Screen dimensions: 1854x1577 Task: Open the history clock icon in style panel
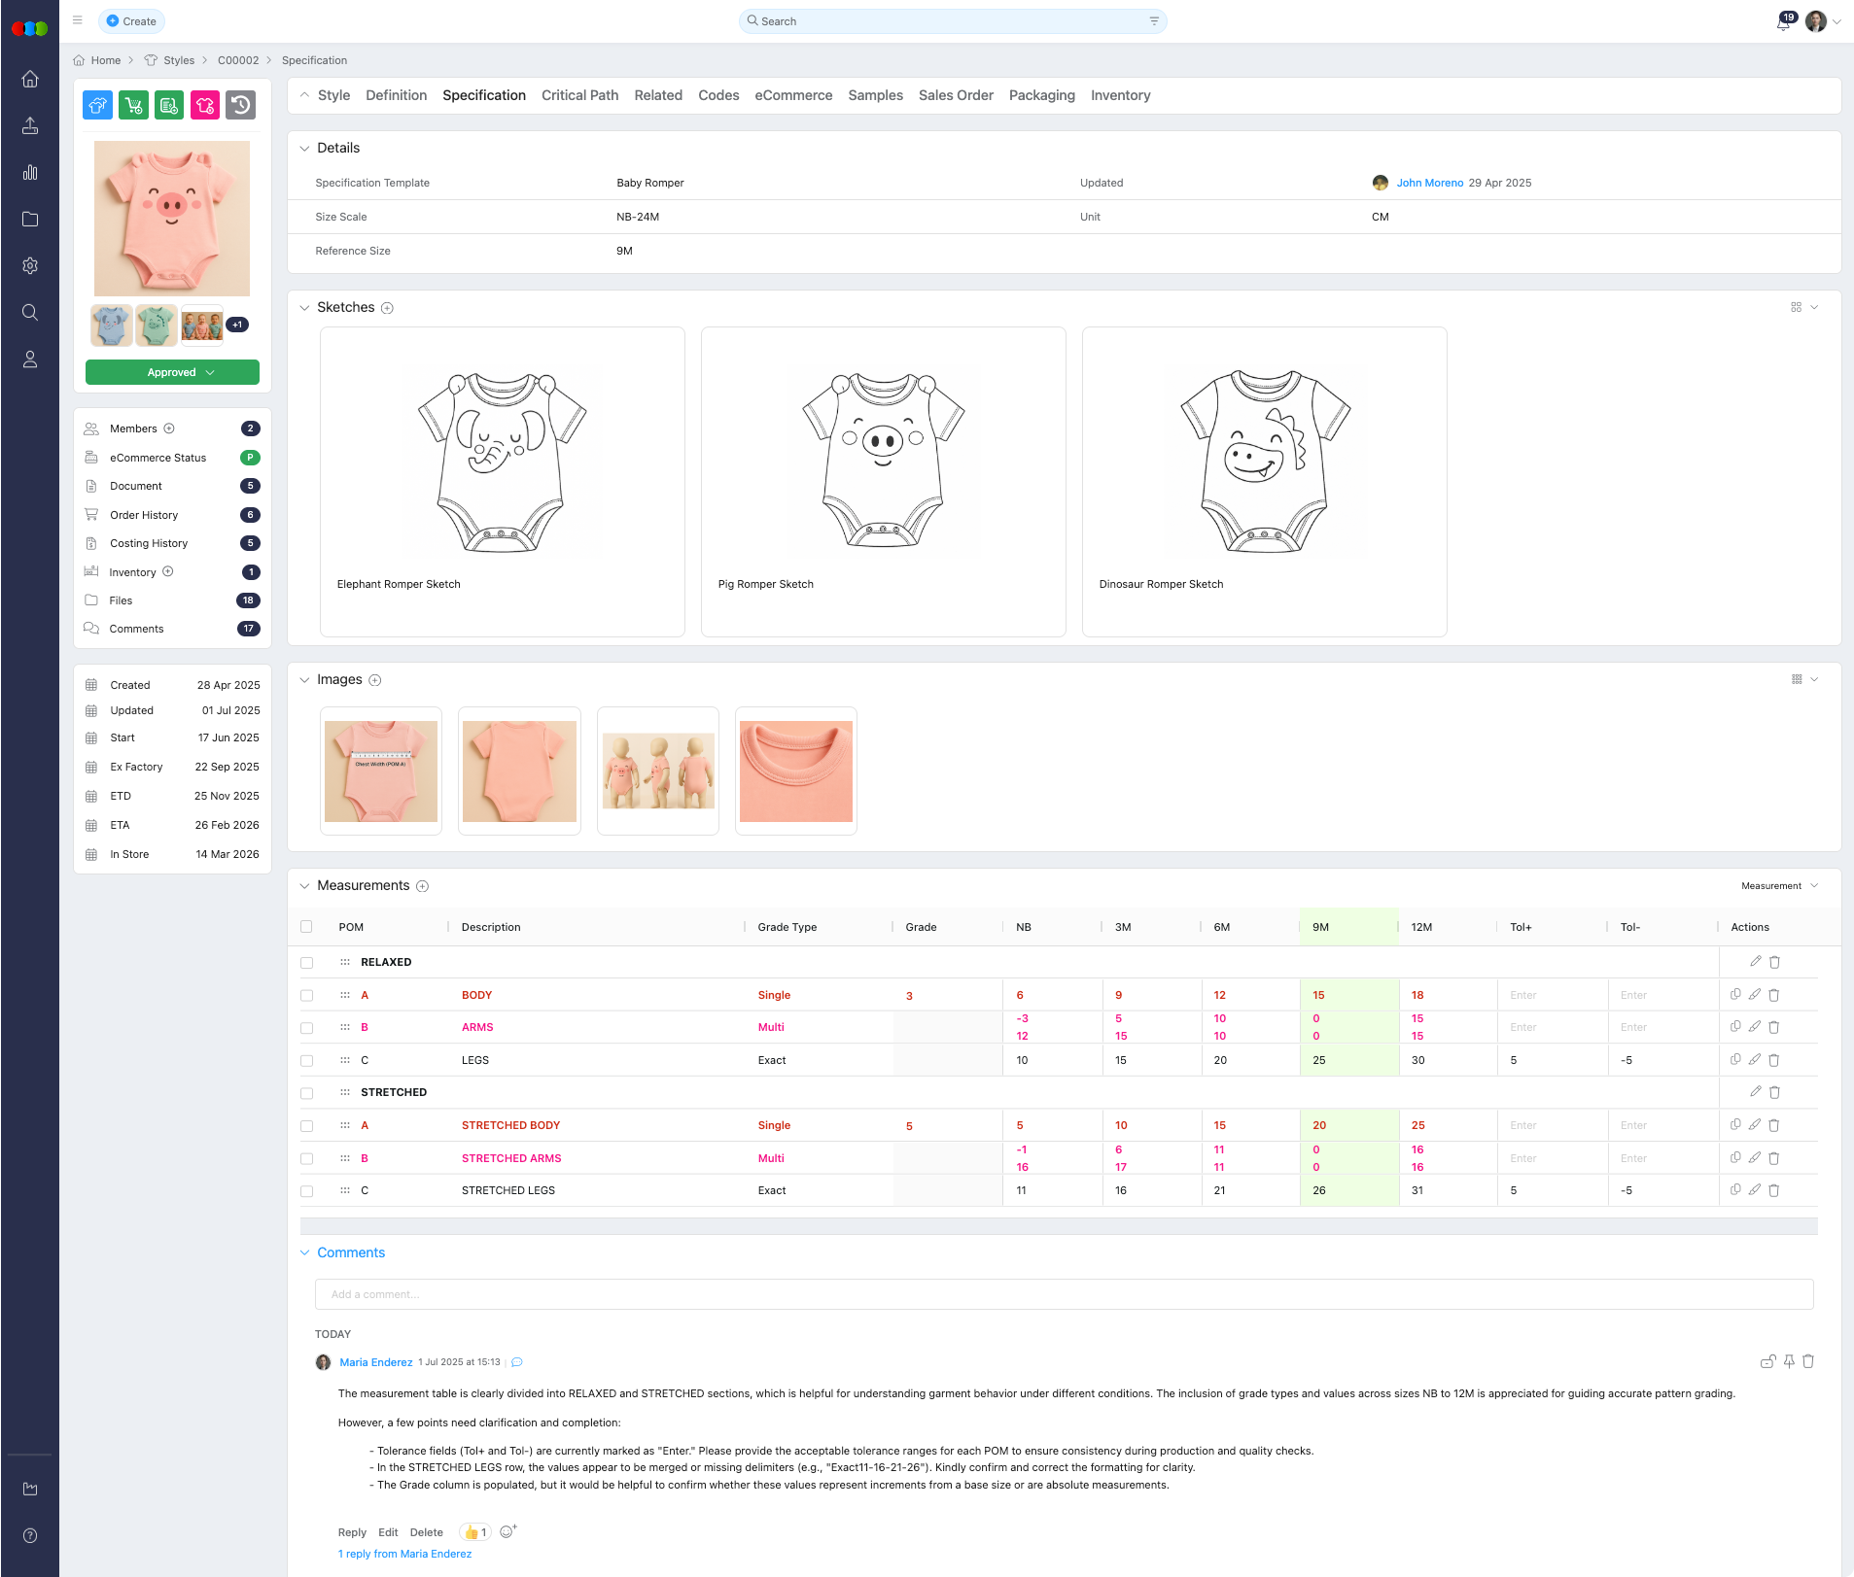pos(240,105)
